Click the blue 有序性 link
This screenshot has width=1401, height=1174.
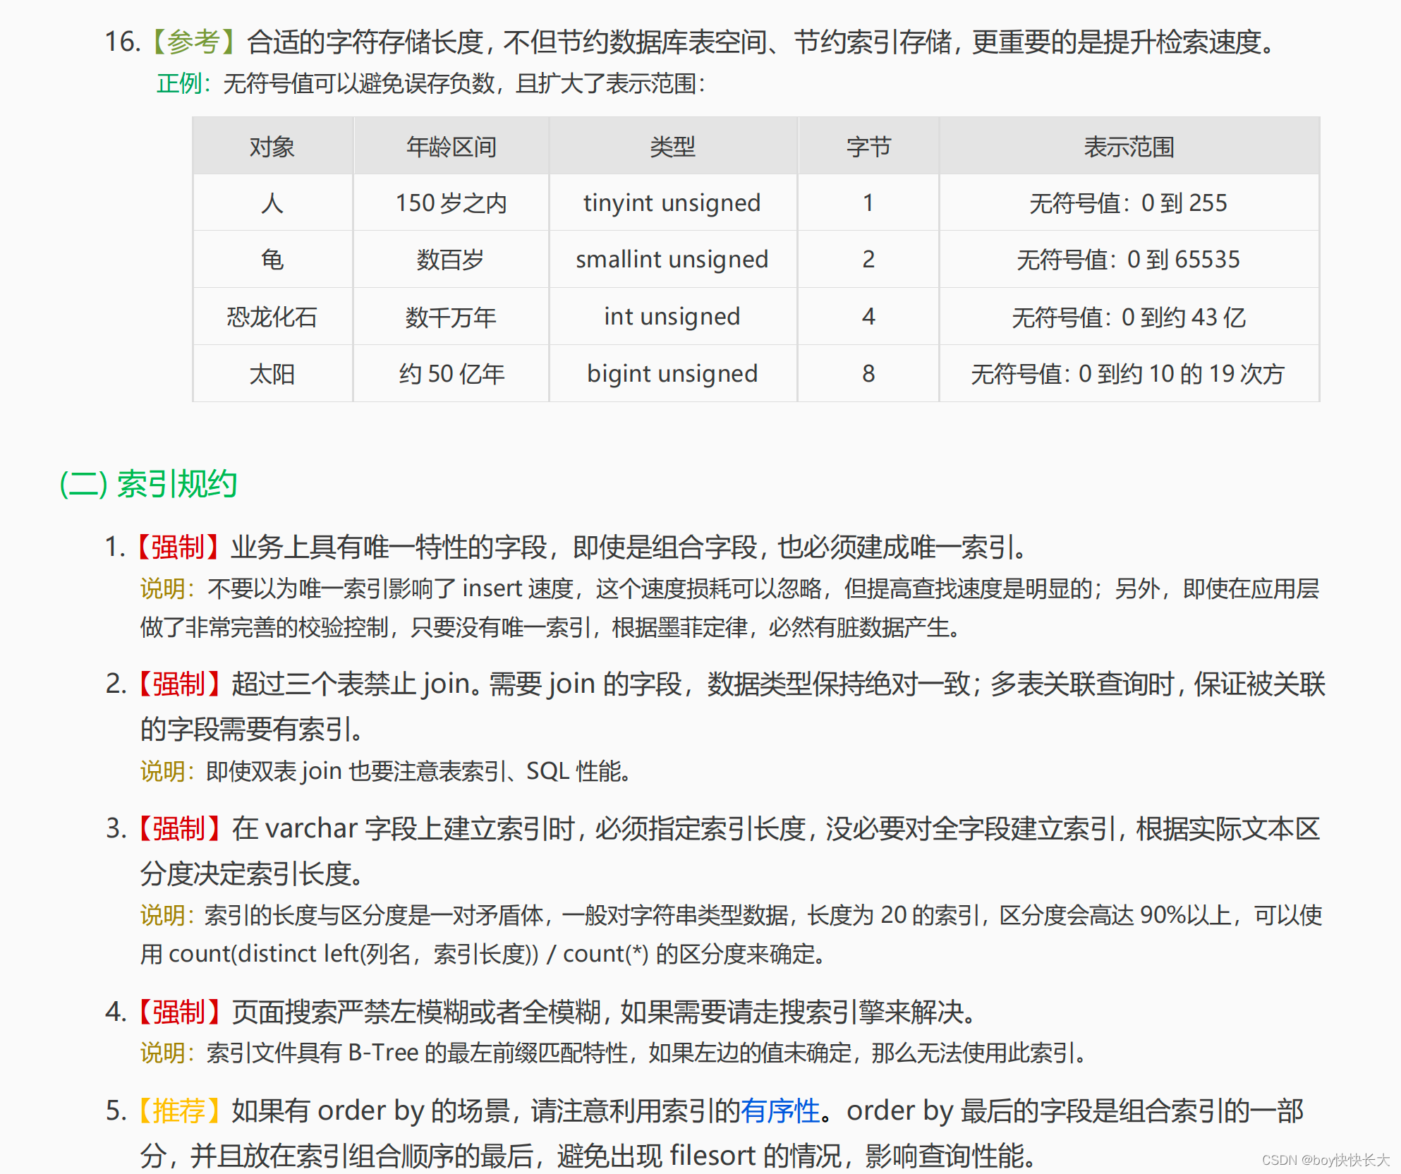click(780, 1111)
